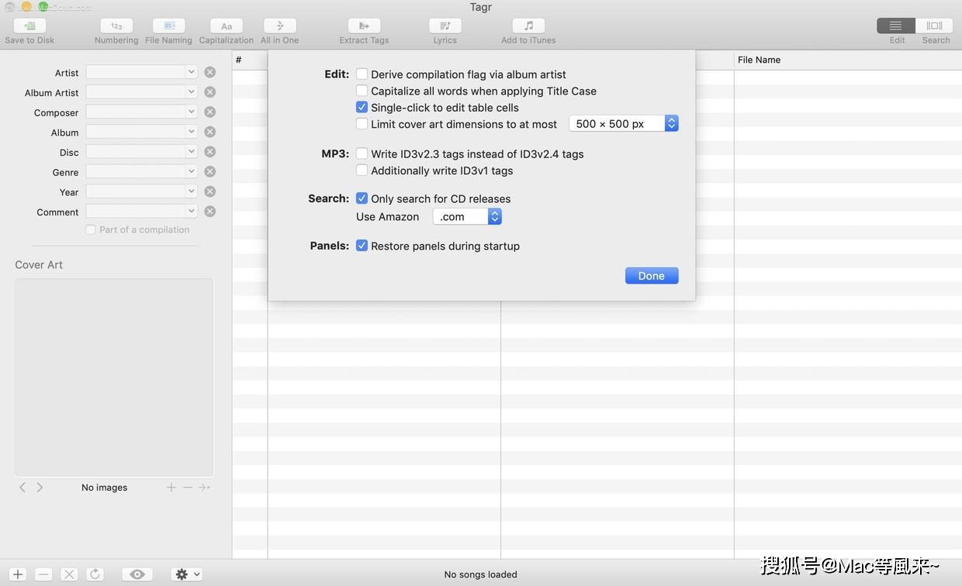Select the Extract Tags tool
The height and width of the screenshot is (586, 962).
tap(364, 26)
